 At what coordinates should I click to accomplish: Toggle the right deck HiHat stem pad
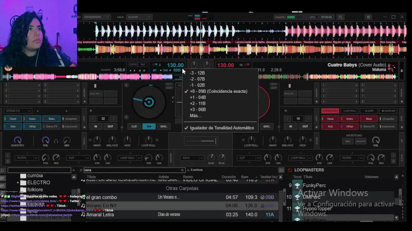pyautogui.click(x=350, y=126)
